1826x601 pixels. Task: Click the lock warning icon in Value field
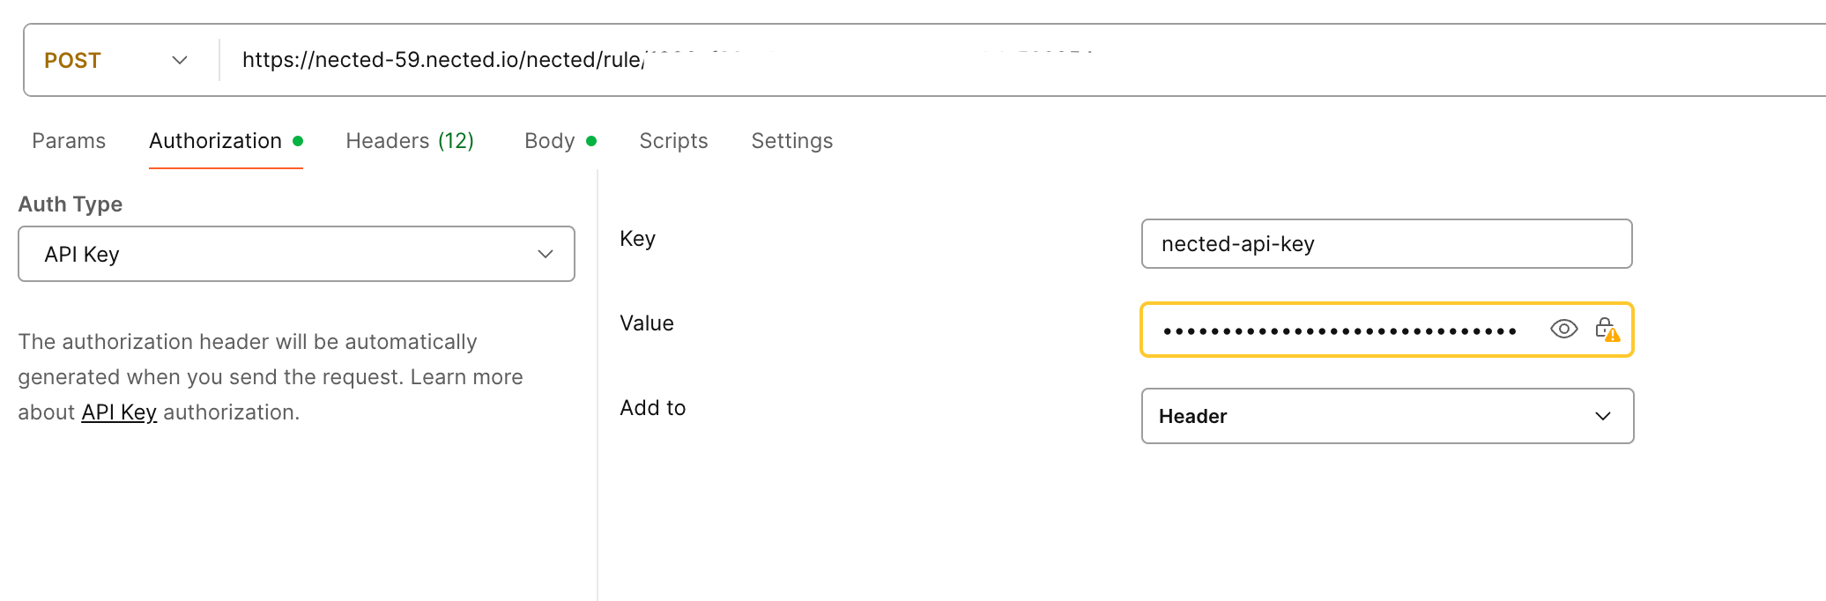coord(1607,330)
